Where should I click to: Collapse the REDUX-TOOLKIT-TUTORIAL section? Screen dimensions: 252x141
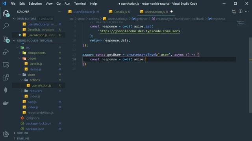click(14, 41)
